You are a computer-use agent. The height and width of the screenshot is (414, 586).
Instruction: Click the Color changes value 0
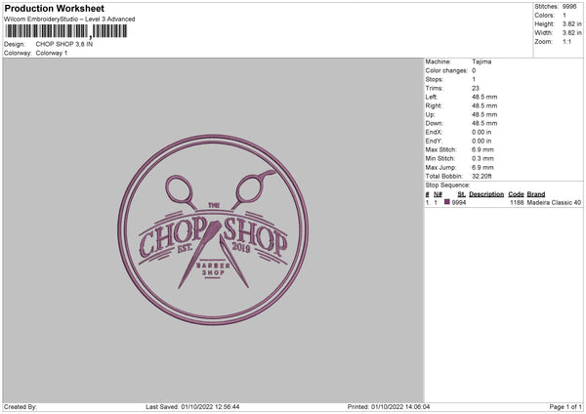coord(474,70)
